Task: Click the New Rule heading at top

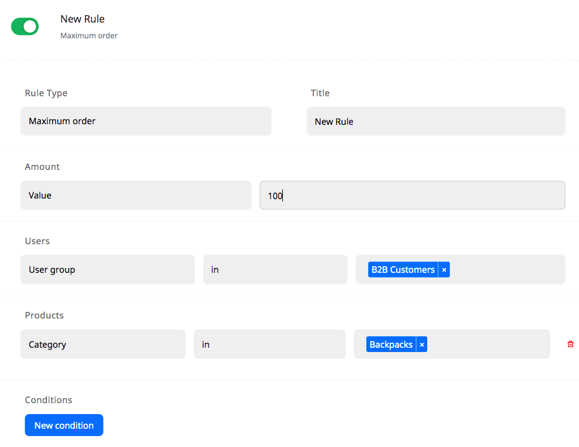Action: (82, 19)
